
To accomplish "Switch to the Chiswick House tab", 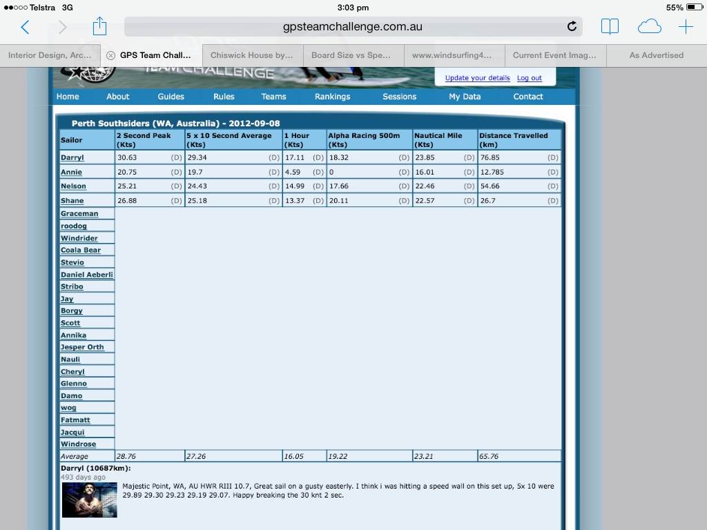I will (251, 55).
